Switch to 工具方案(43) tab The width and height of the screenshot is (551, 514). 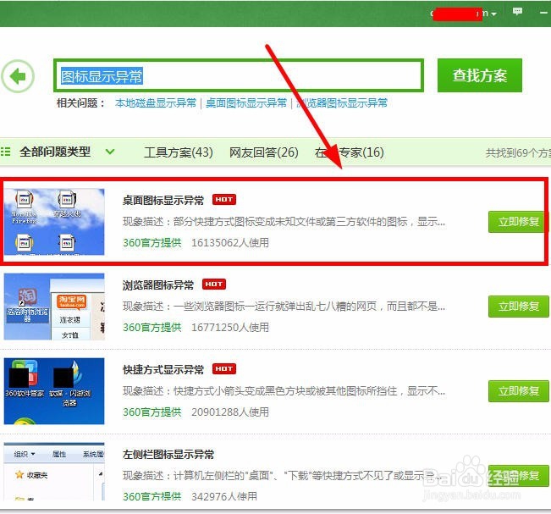pyautogui.click(x=178, y=152)
